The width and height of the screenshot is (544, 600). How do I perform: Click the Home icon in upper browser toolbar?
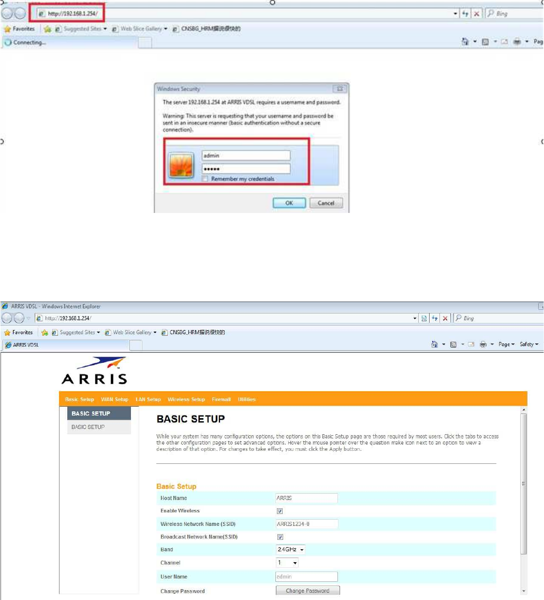[x=465, y=41]
